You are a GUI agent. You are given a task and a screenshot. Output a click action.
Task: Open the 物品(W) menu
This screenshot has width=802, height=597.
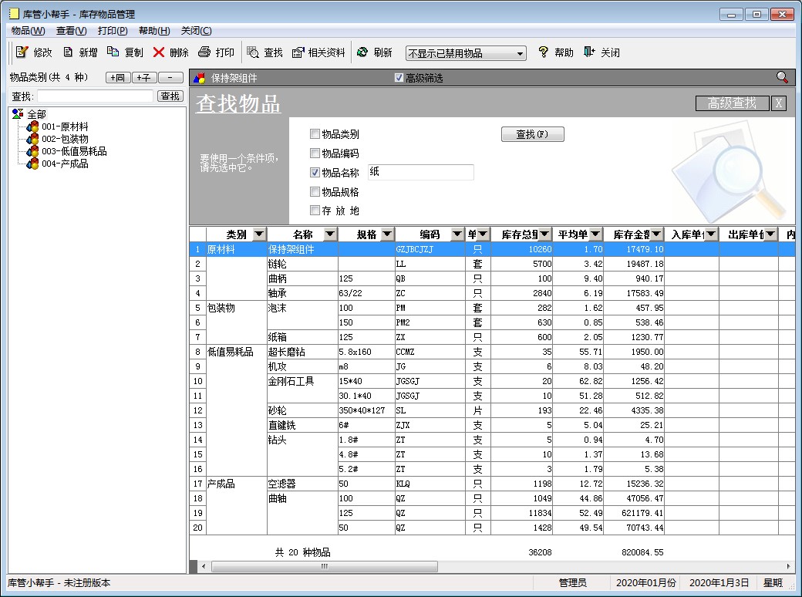pos(28,31)
